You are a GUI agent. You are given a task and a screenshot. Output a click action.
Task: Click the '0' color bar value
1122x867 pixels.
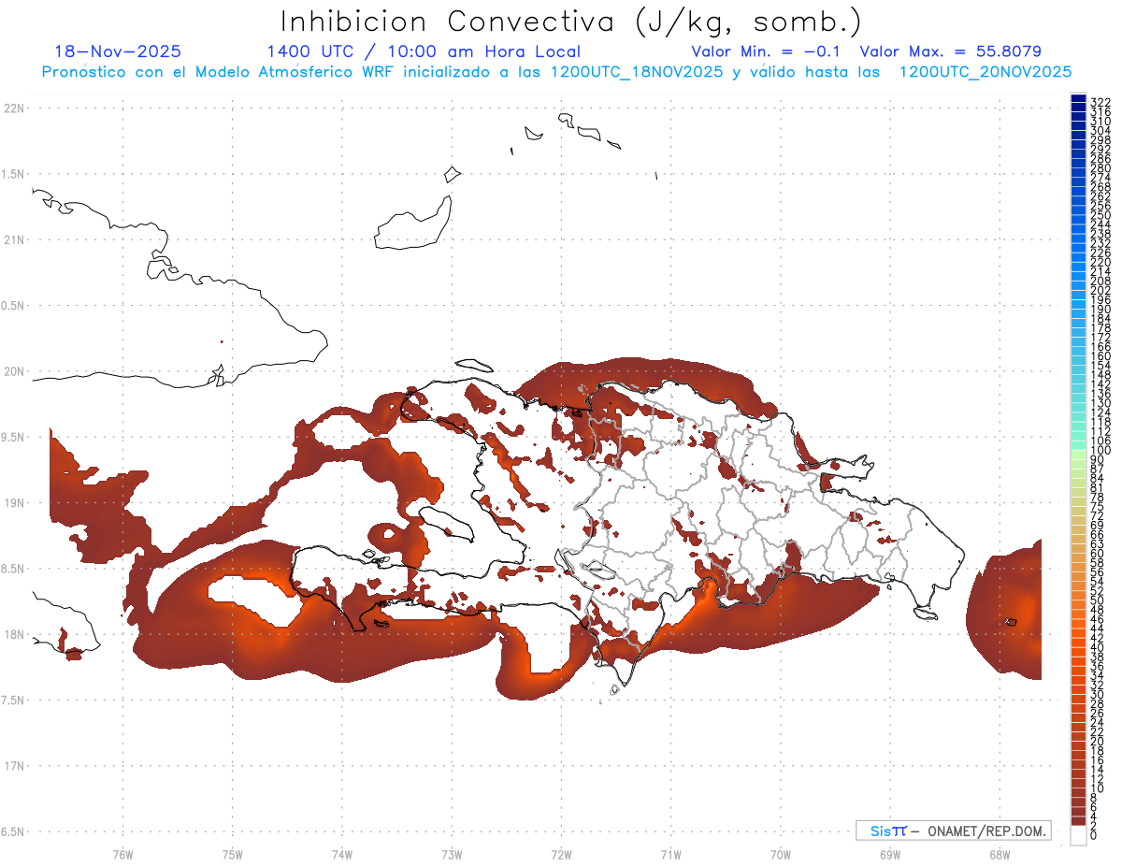coord(1094,835)
